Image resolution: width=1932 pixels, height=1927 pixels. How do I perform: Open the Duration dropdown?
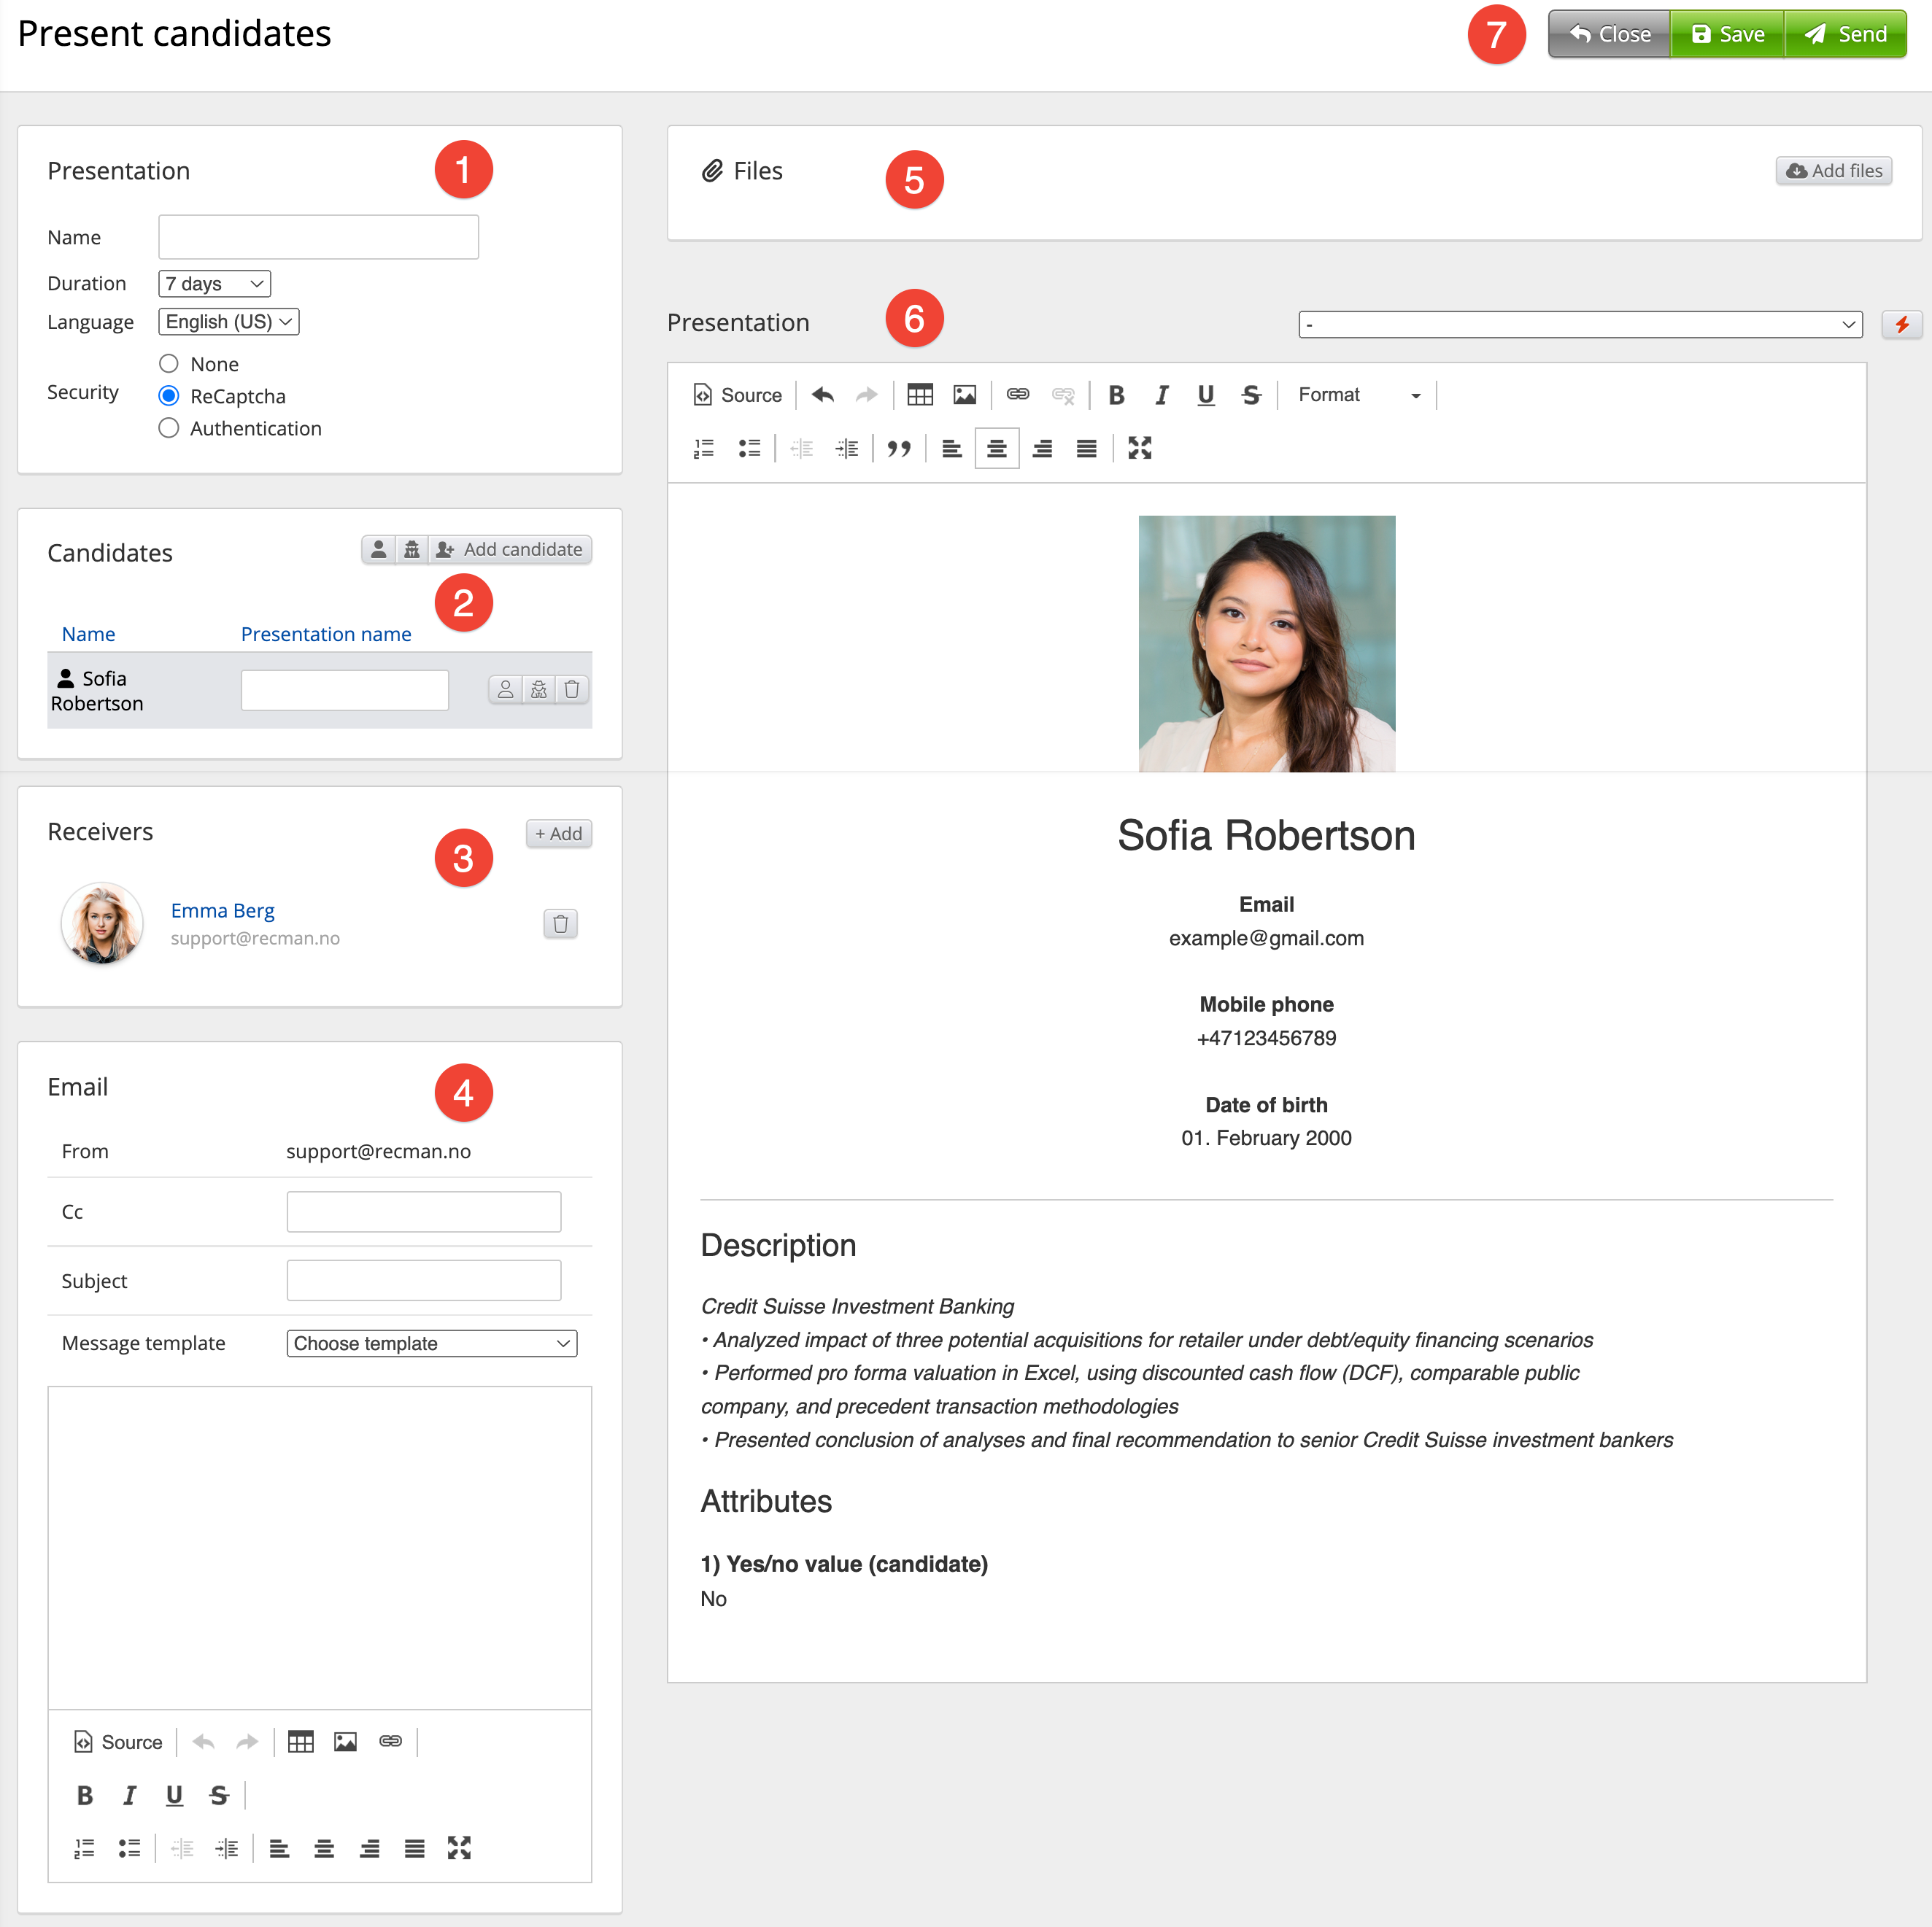click(x=214, y=284)
